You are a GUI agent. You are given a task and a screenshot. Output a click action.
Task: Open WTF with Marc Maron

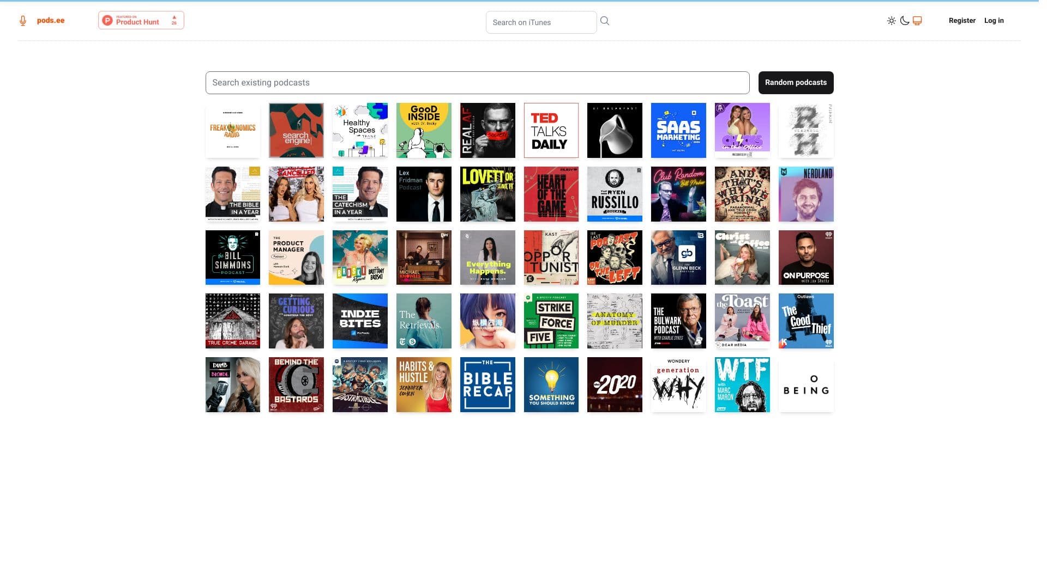tap(742, 384)
